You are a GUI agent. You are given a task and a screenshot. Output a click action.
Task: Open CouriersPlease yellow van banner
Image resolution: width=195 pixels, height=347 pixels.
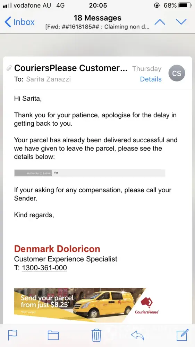coord(87,305)
